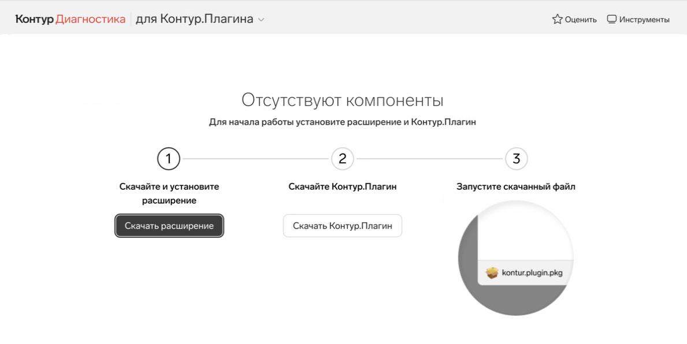Click the Отсутствуют компоненты heading
Screen dimensions: 687x344
(x=343, y=100)
